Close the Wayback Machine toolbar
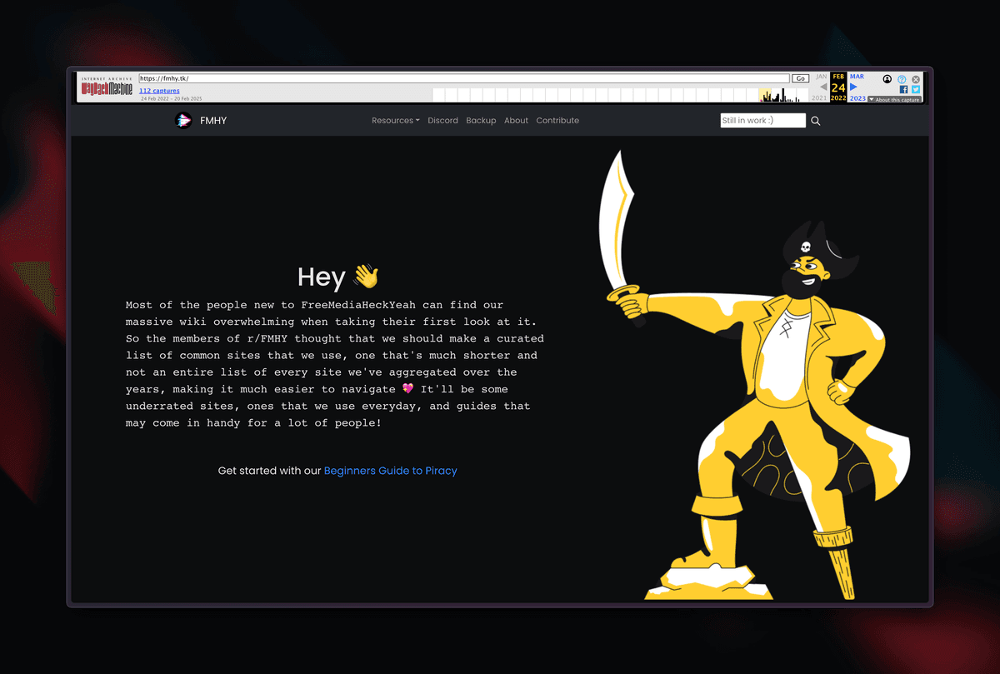1000x674 pixels. (916, 79)
